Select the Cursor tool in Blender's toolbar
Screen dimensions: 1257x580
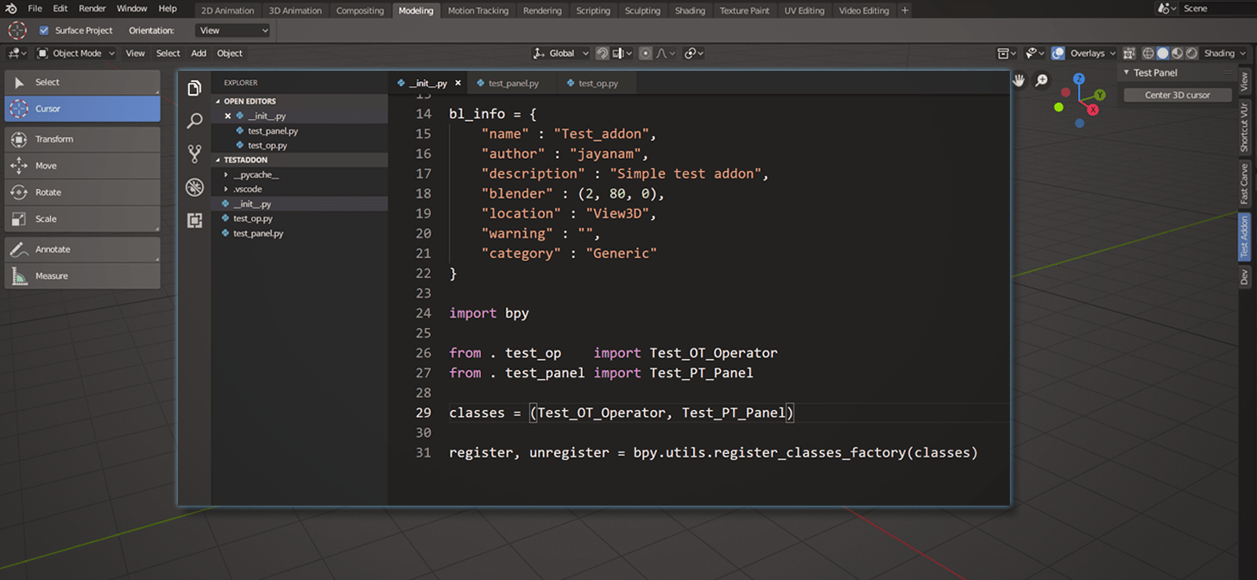point(82,109)
